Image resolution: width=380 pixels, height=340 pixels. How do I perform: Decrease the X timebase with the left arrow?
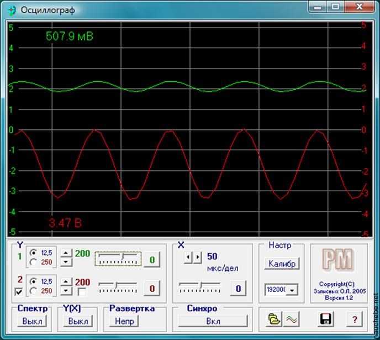click(188, 257)
